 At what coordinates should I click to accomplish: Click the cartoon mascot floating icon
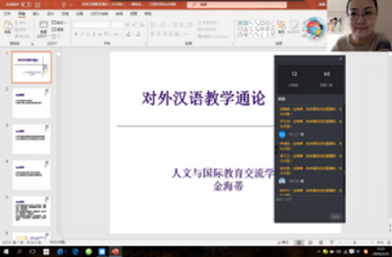tap(314, 27)
